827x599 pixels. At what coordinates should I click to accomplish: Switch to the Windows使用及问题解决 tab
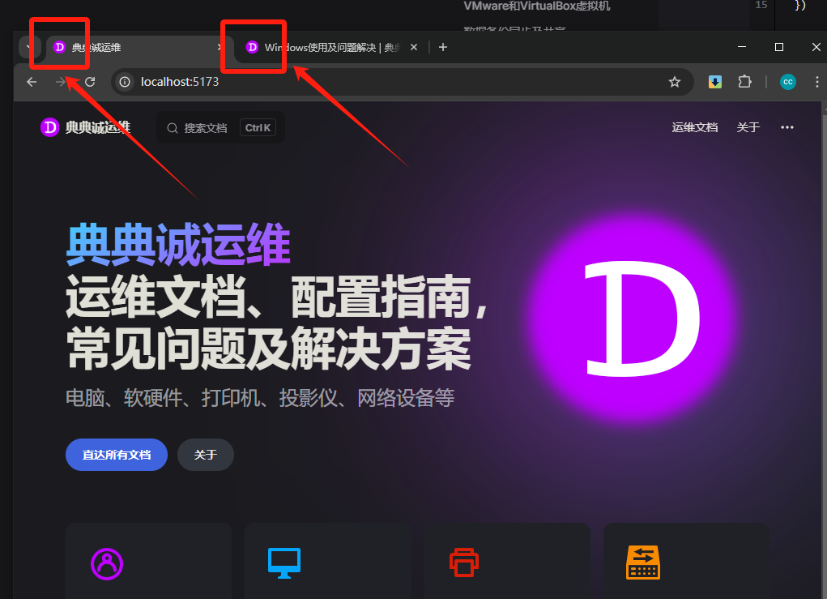pos(331,48)
